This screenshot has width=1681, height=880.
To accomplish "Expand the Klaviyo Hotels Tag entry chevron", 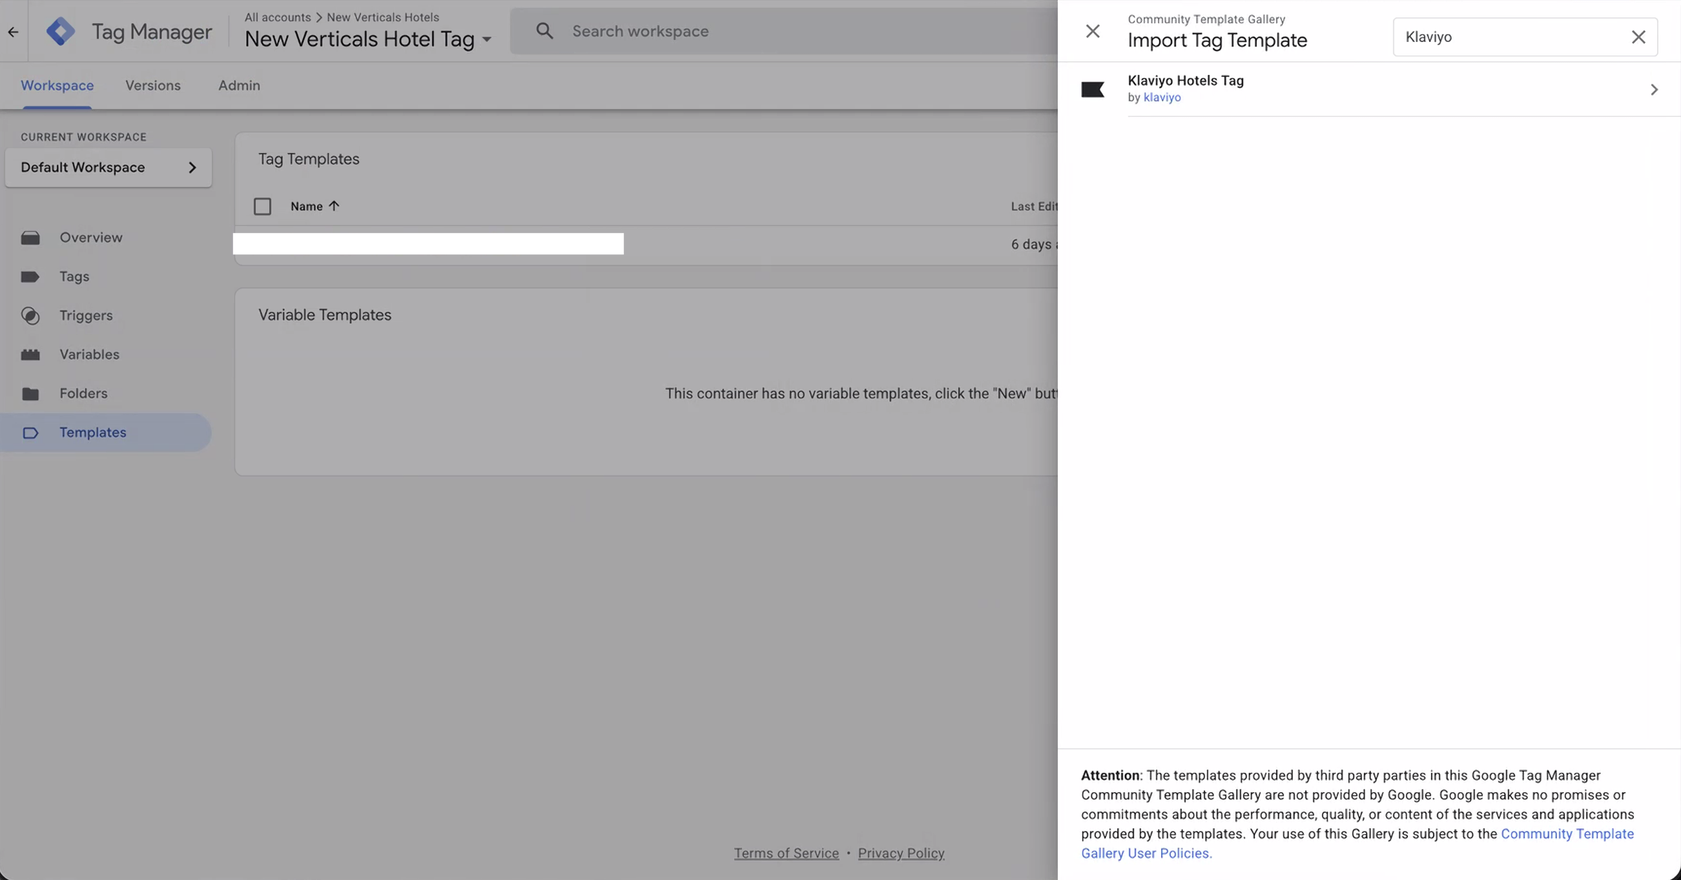I will (1654, 89).
